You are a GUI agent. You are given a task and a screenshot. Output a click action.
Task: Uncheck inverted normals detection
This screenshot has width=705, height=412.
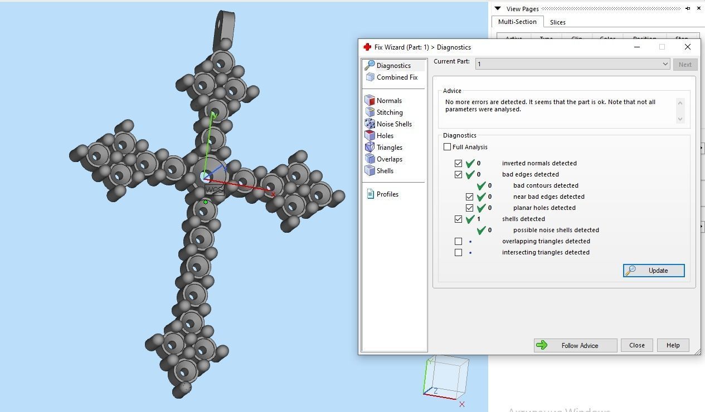(458, 163)
